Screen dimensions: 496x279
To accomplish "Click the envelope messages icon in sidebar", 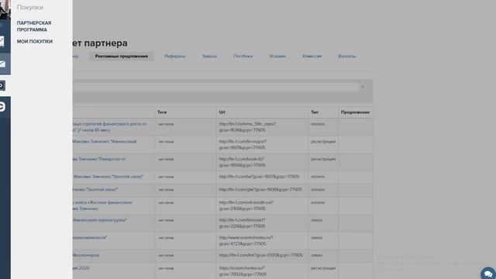I will click(2, 64).
